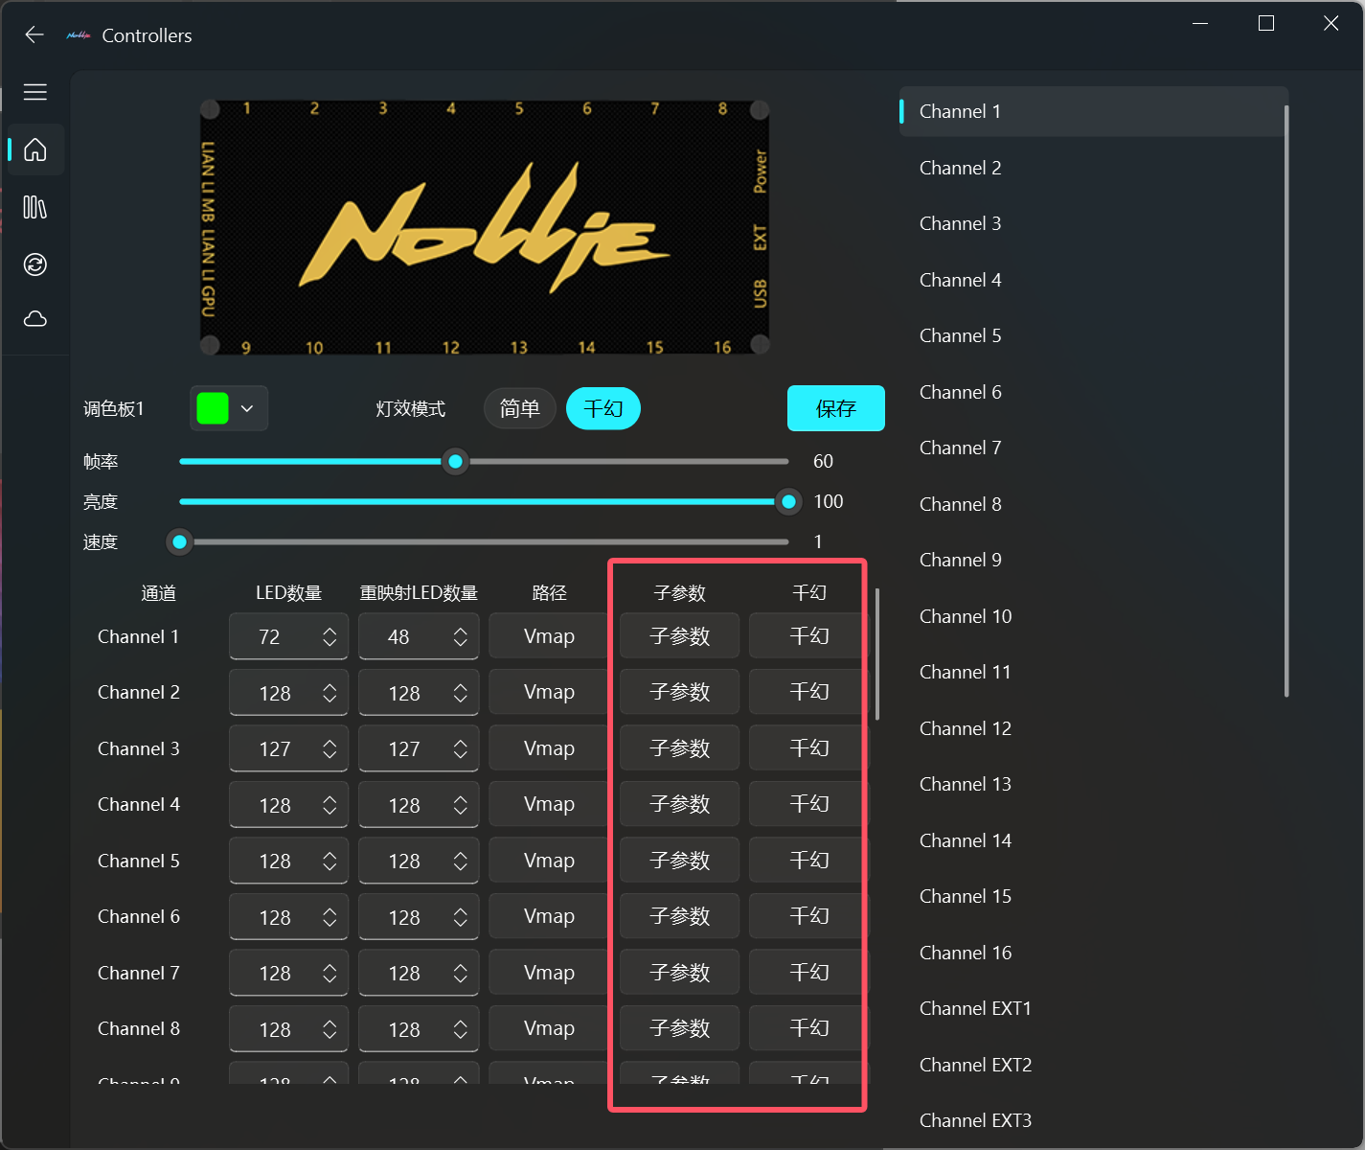
Task: Click the Channel 5 重映射LED数量 stepper arrows
Action: pos(461,862)
